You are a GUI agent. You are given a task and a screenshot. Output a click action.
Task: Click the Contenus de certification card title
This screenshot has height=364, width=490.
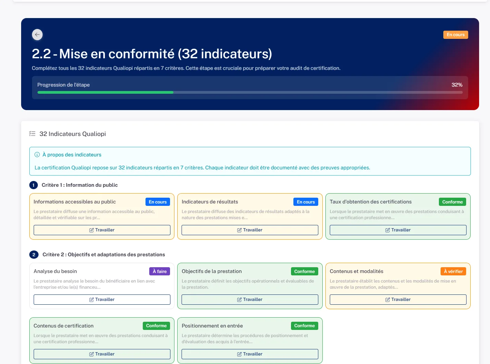pos(63,326)
